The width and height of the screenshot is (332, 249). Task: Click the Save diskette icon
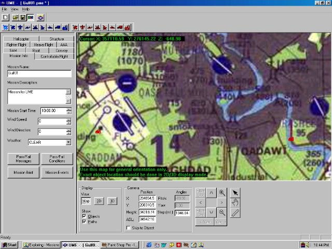pyautogui.click(x=23, y=18)
